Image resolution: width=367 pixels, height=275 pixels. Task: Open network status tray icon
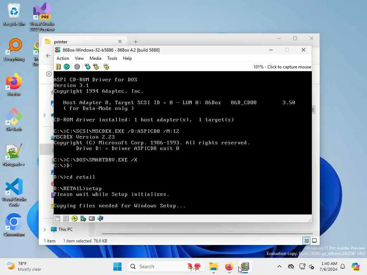coord(302,266)
